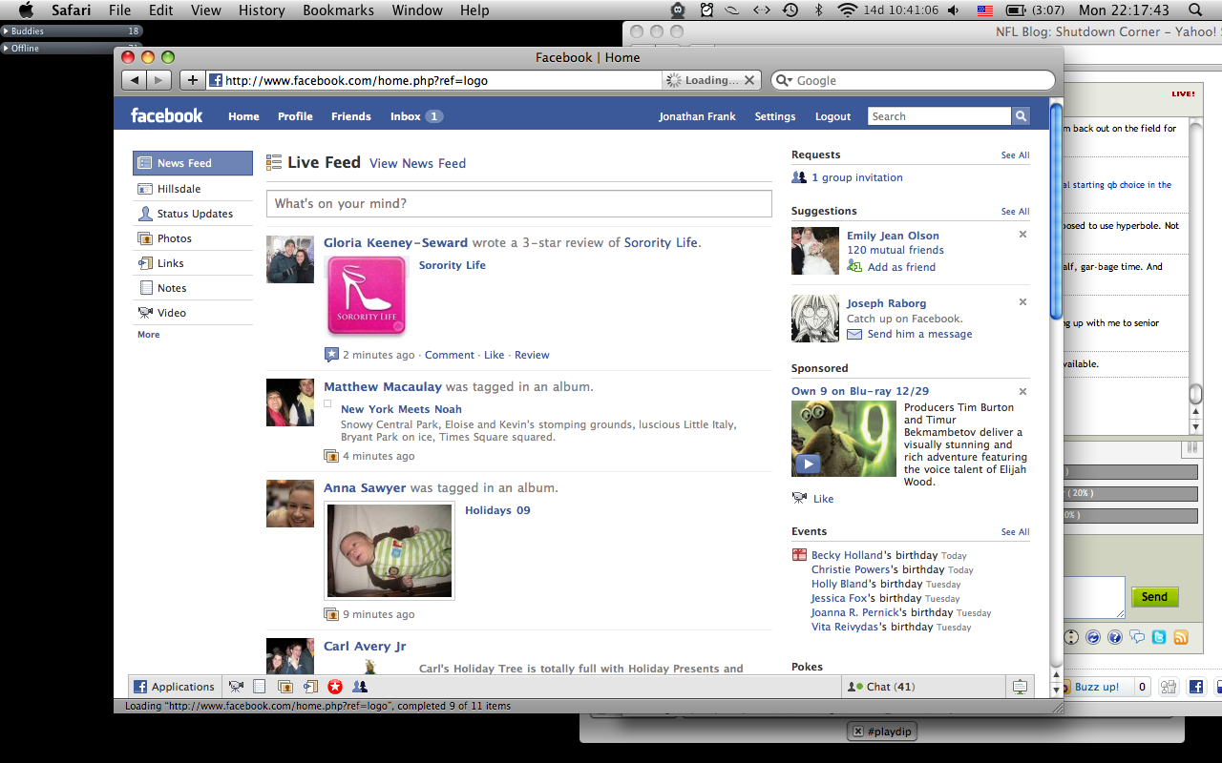Click Comment on Gloria's review post

point(450,355)
